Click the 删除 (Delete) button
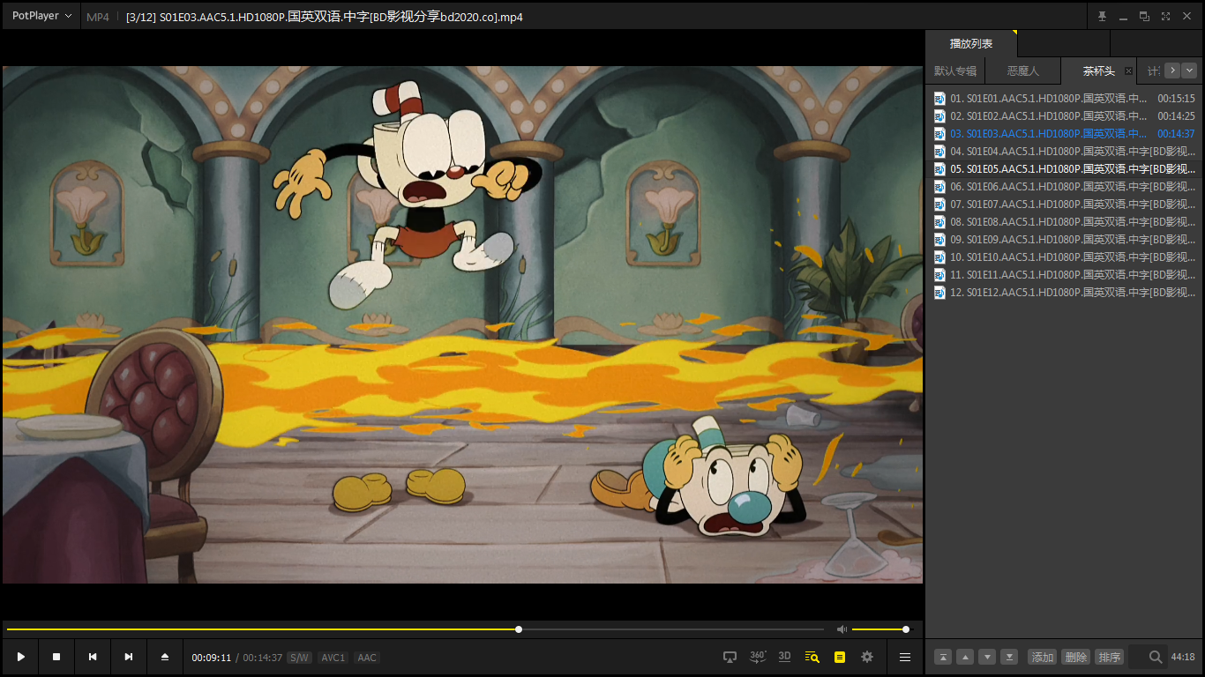Image resolution: width=1205 pixels, height=677 pixels. click(x=1075, y=657)
